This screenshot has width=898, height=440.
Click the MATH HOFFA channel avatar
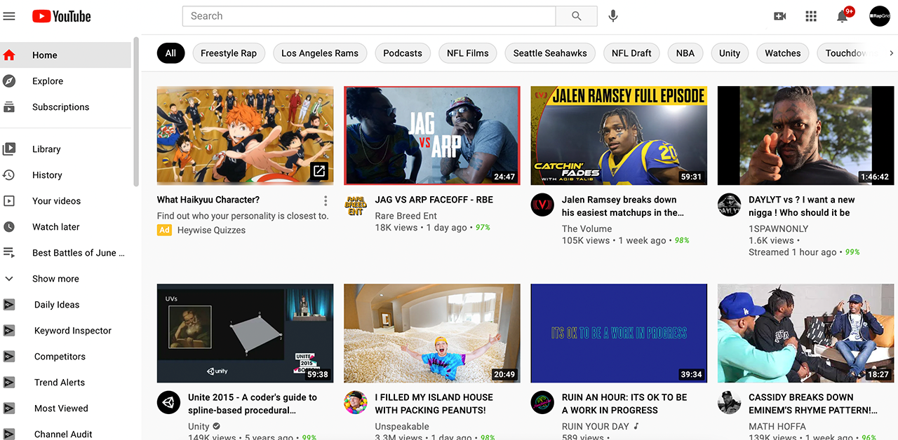click(730, 403)
